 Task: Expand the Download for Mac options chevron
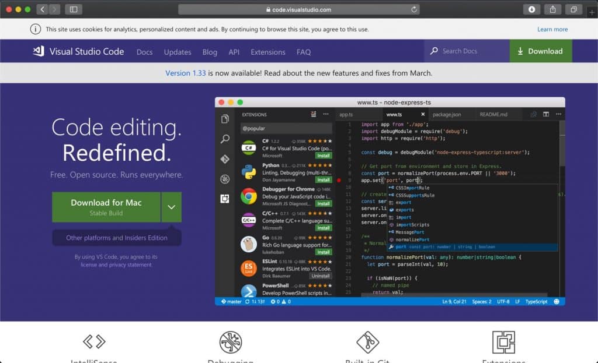point(172,207)
